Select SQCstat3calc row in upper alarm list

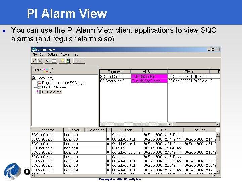click(x=160, y=77)
